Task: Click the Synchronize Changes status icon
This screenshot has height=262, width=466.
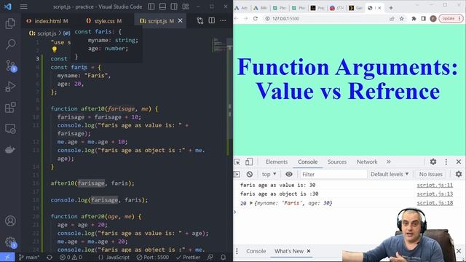Action: click(50, 257)
